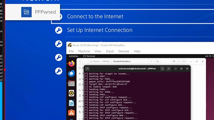
Task: Click freebsd-headers in the Files breadcrumb
Action: 122,61
